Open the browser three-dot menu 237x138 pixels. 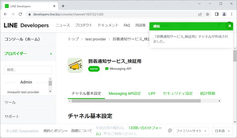click(x=232, y=14)
